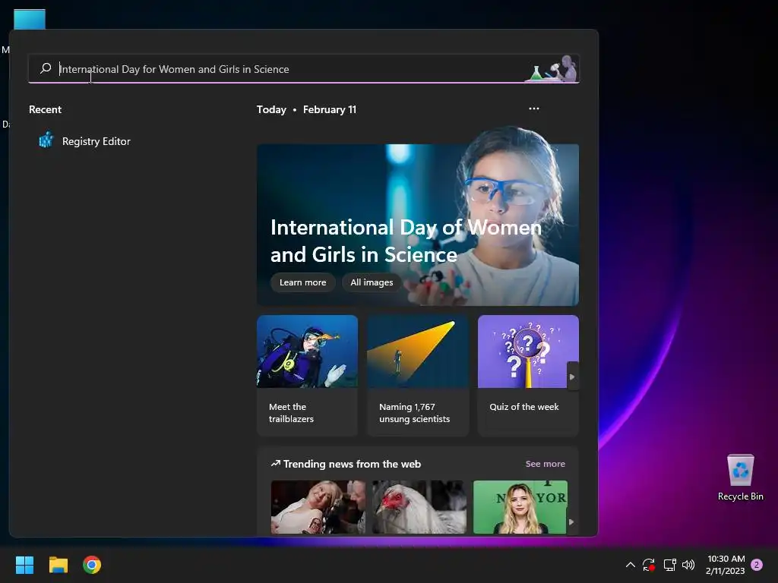
Task: Click the science illustration in search box
Action: pos(553,69)
